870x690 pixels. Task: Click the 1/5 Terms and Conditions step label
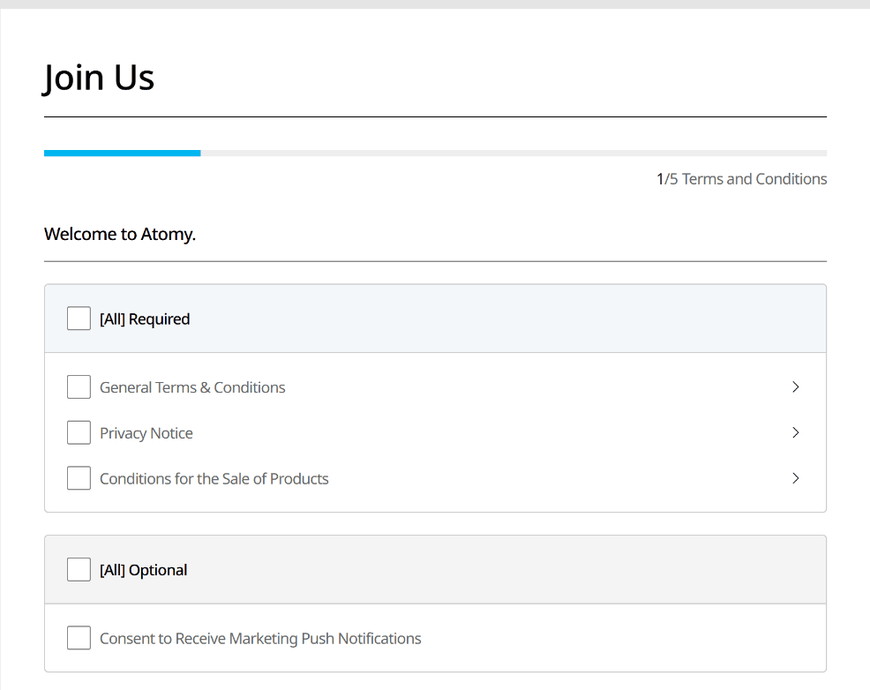click(x=742, y=179)
